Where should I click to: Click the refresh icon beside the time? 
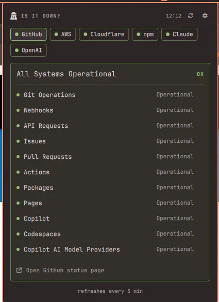[190, 15]
